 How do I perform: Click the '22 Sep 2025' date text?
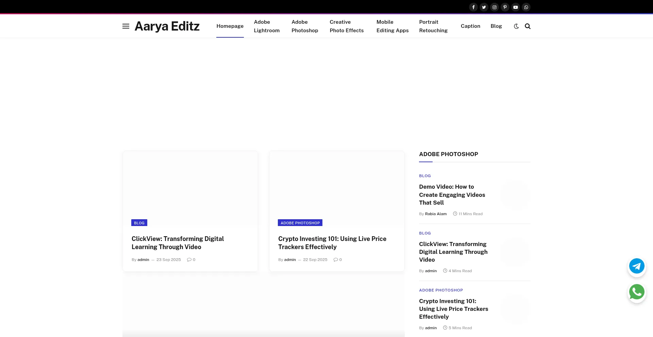click(x=315, y=260)
